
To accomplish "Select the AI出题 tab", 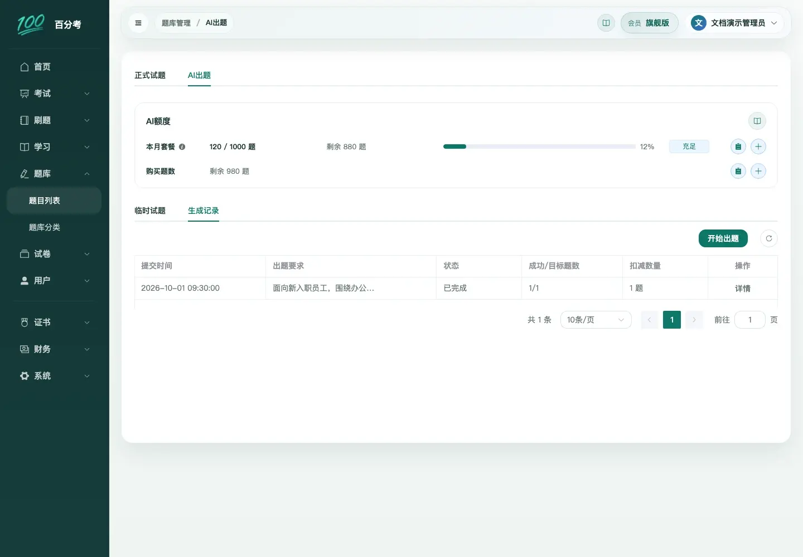I will pyautogui.click(x=199, y=75).
